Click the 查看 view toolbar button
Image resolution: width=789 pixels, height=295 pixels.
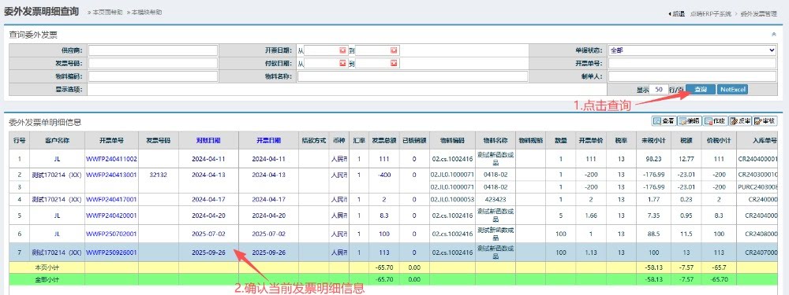664,121
